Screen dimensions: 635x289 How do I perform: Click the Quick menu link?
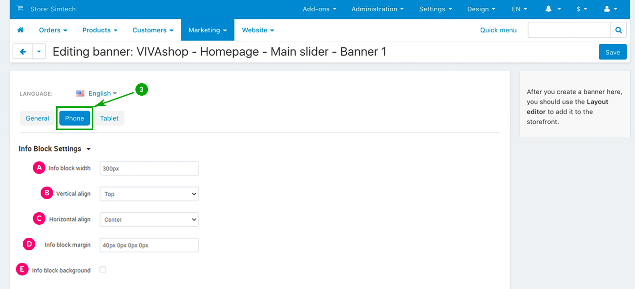pyautogui.click(x=498, y=30)
